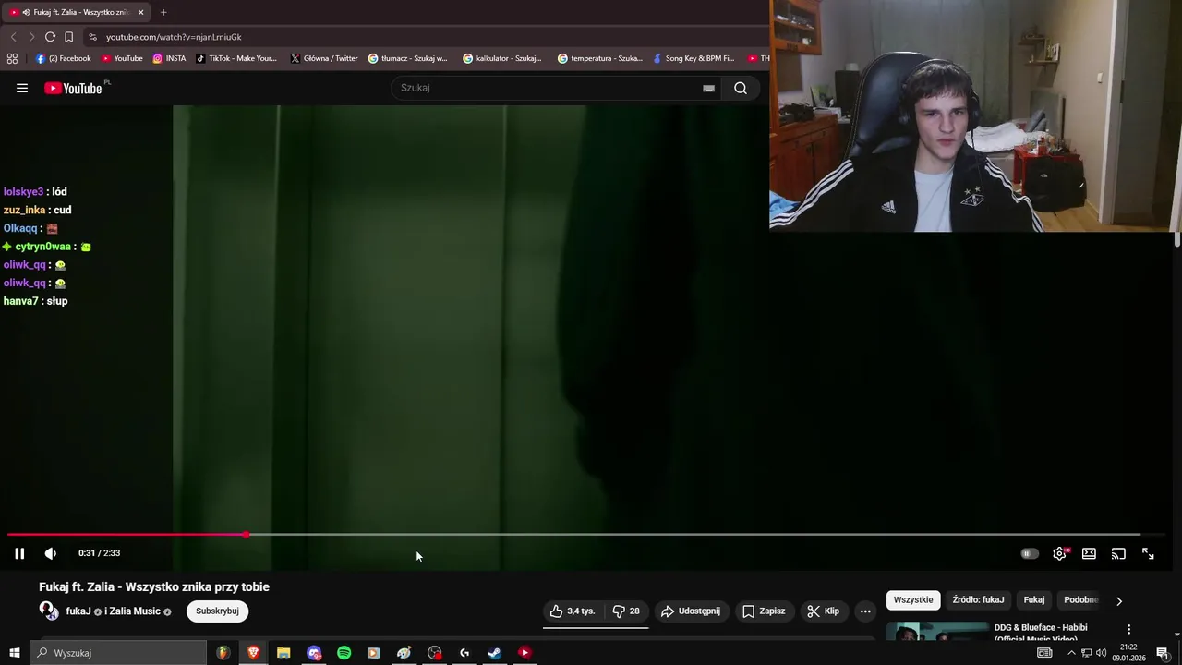Subscribe with the Subskrybuj button
The image size is (1182, 665).
[x=217, y=611]
